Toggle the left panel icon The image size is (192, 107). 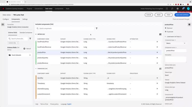click(3, 25)
